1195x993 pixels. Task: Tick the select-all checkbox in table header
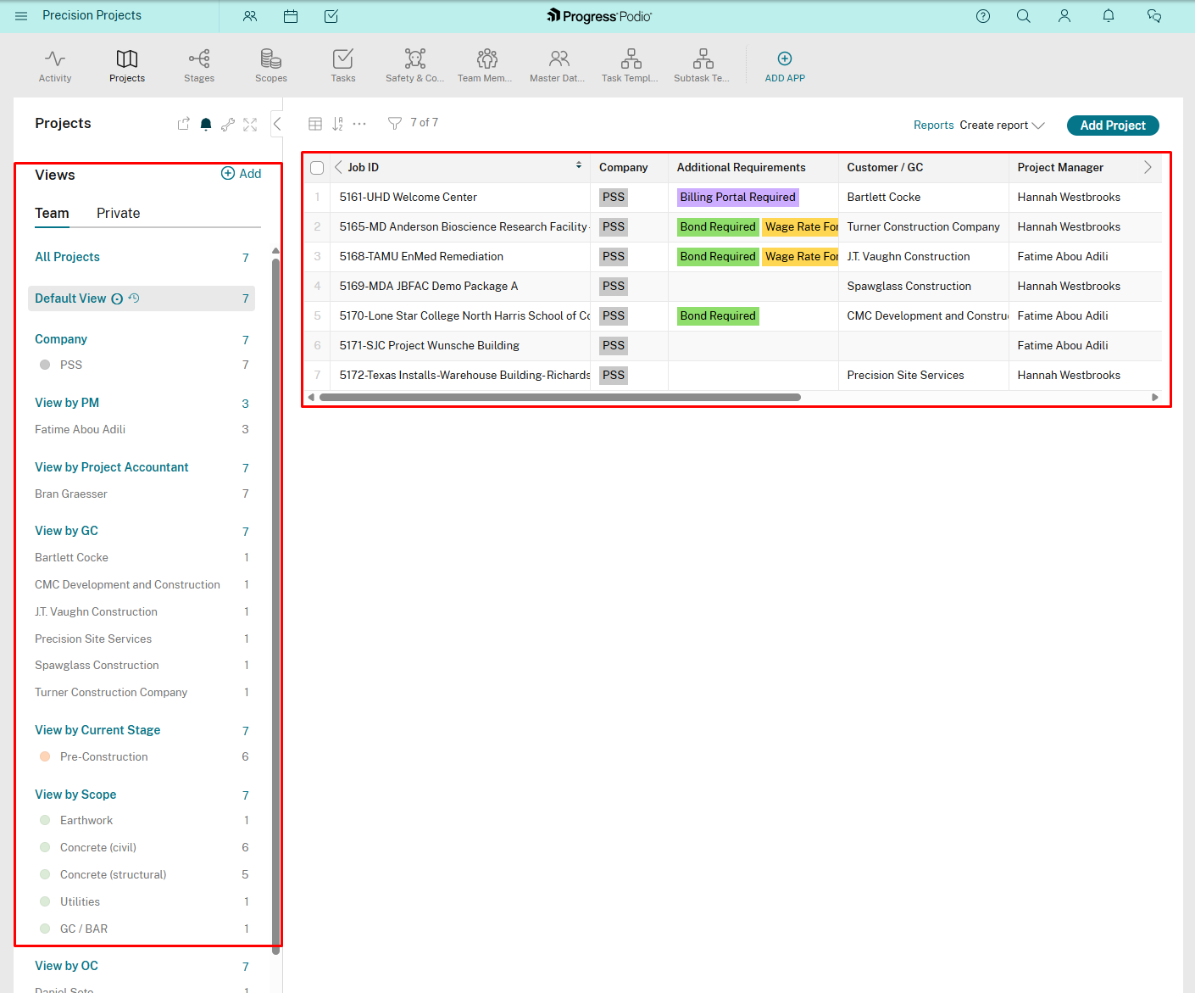click(316, 167)
